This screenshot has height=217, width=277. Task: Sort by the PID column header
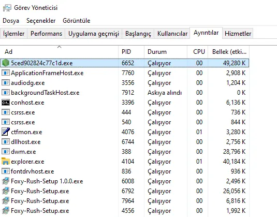pos(132,52)
